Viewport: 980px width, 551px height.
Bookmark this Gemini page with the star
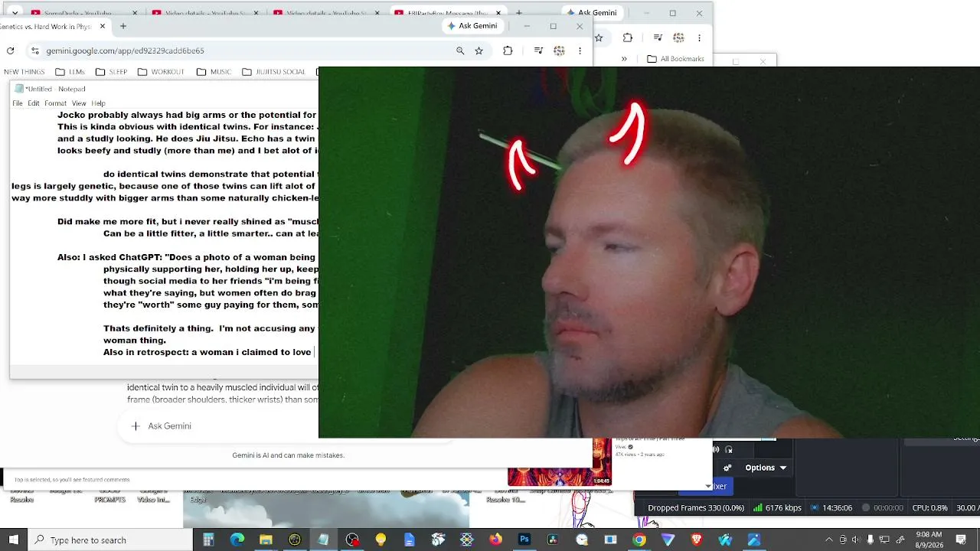pyautogui.click(x=479, y=51)
